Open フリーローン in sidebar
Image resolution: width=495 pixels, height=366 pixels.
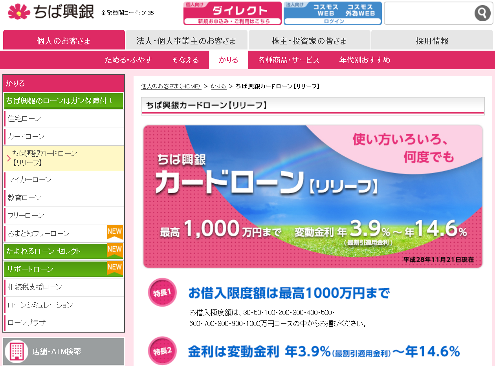click(x=64, y=216)
